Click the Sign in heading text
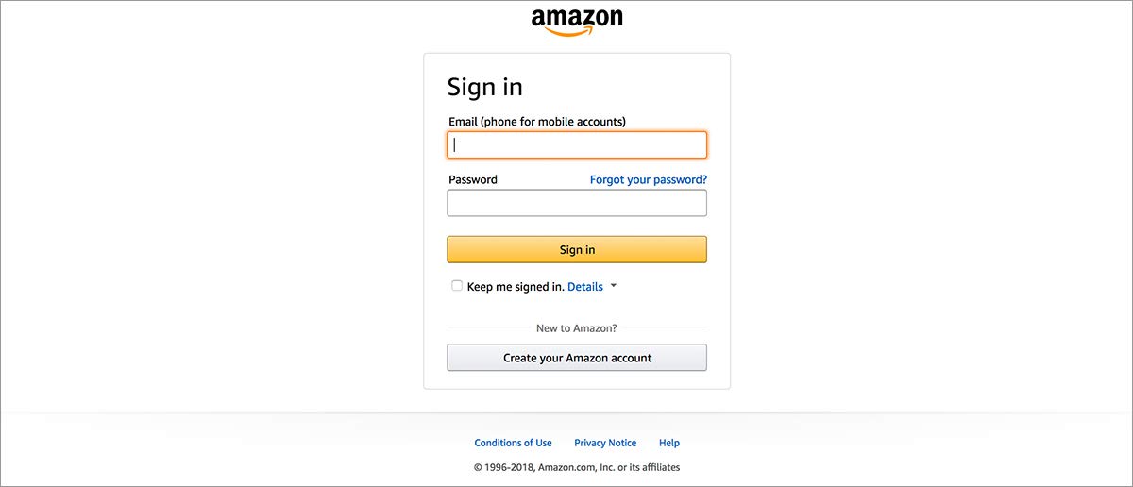Screen dimensions: 1133x487 click(x=484, y=87)
